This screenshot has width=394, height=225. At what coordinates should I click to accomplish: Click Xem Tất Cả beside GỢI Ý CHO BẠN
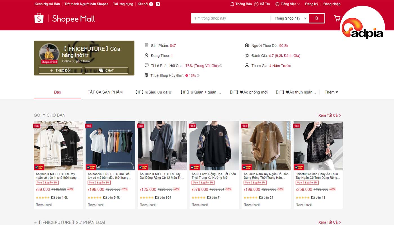(x=330, y=115)
